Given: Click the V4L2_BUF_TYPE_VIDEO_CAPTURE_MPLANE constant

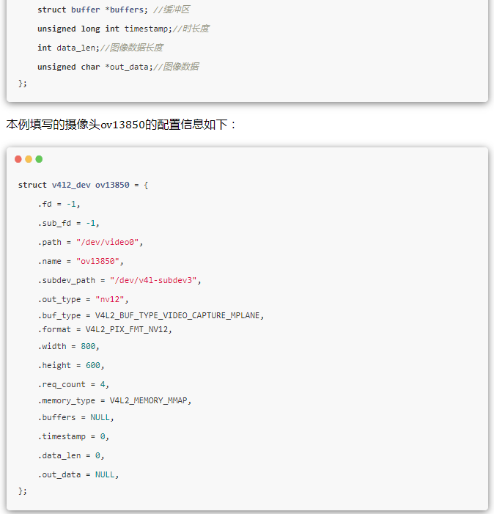Looking at the screenshot, I should click(x=179, y=315).
